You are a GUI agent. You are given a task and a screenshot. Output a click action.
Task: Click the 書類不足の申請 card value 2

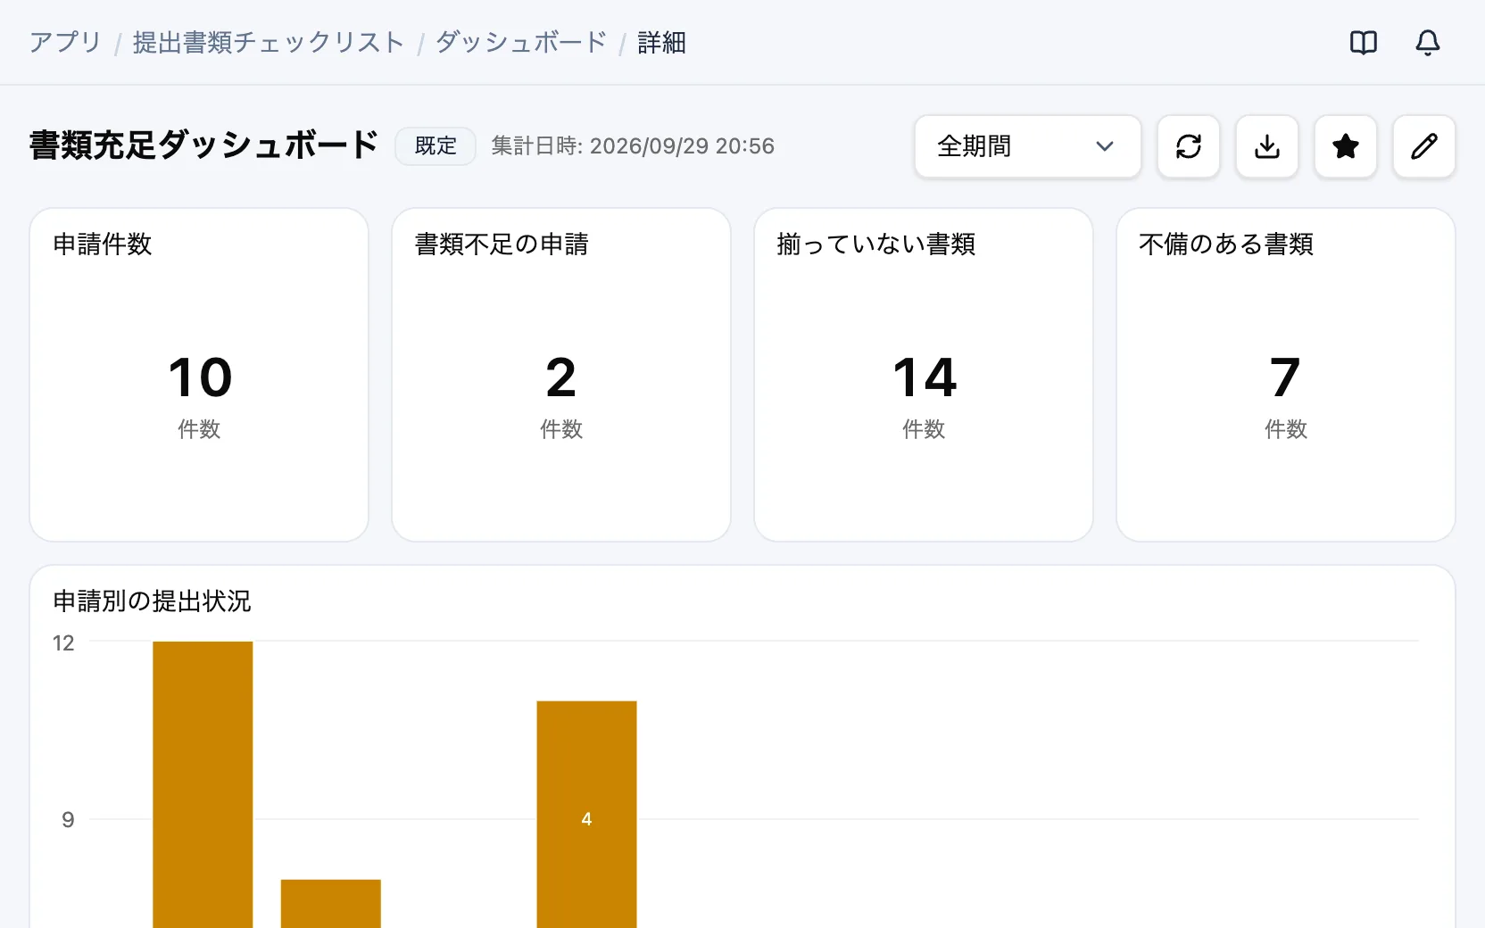tap(561, 377)
